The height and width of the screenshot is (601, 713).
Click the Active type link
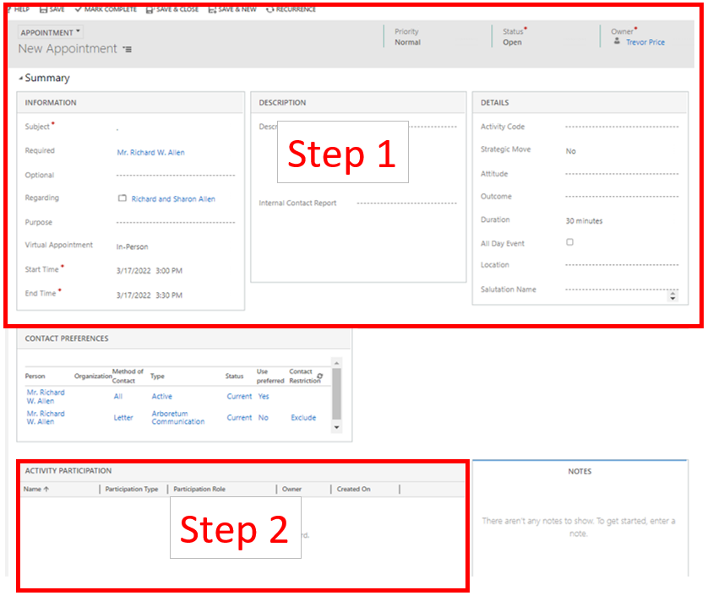(x=162, y=397)
